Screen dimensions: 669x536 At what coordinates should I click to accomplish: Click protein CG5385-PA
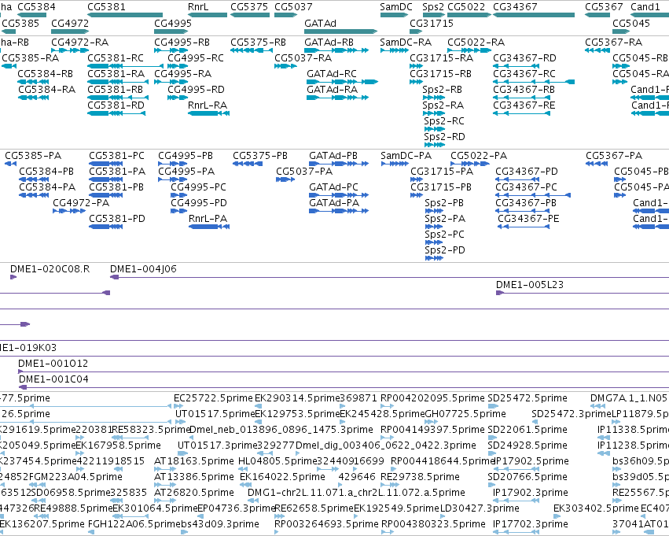[33, 156]
